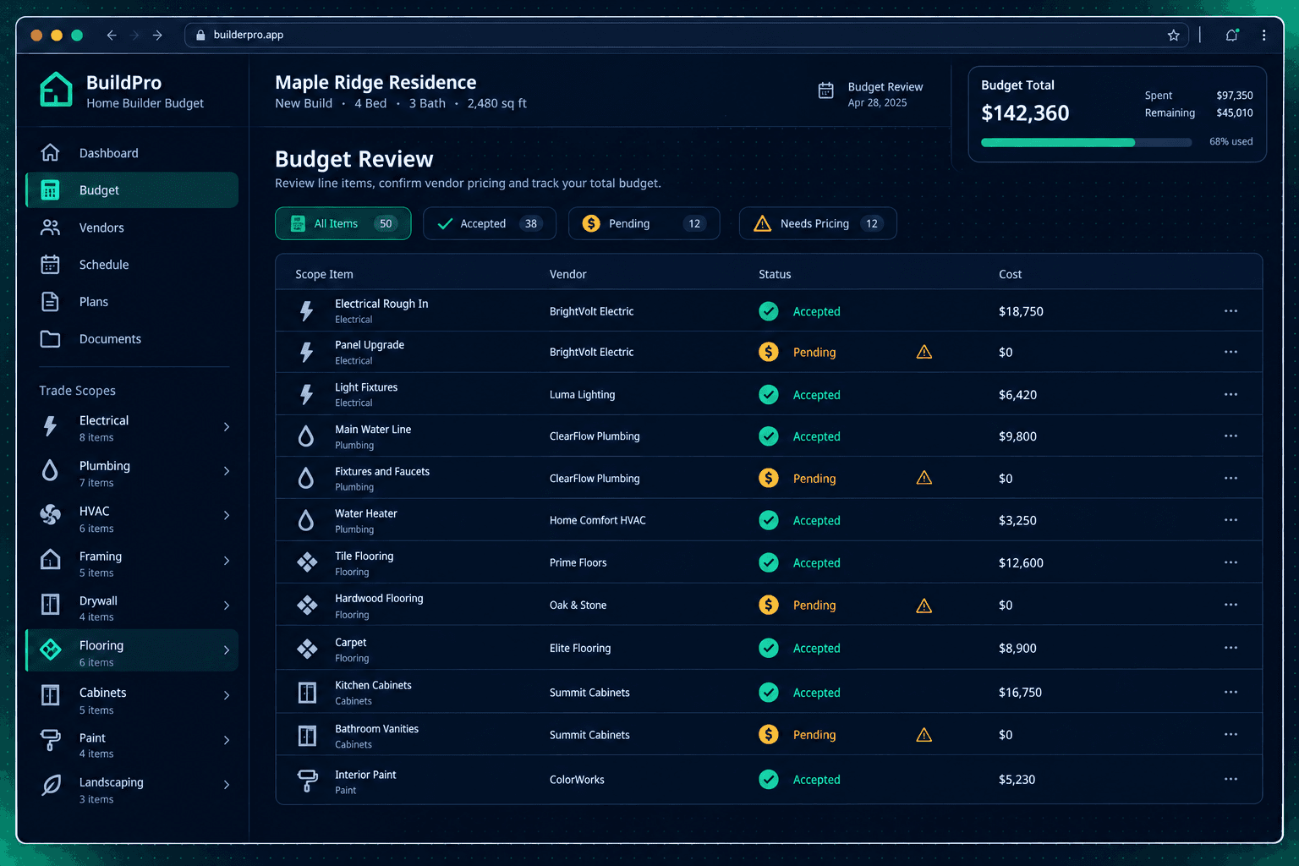Image resolution: width=1299 pixels, height=866 pixels.
Task: Click the Vendors people icon
Action: 51,227
